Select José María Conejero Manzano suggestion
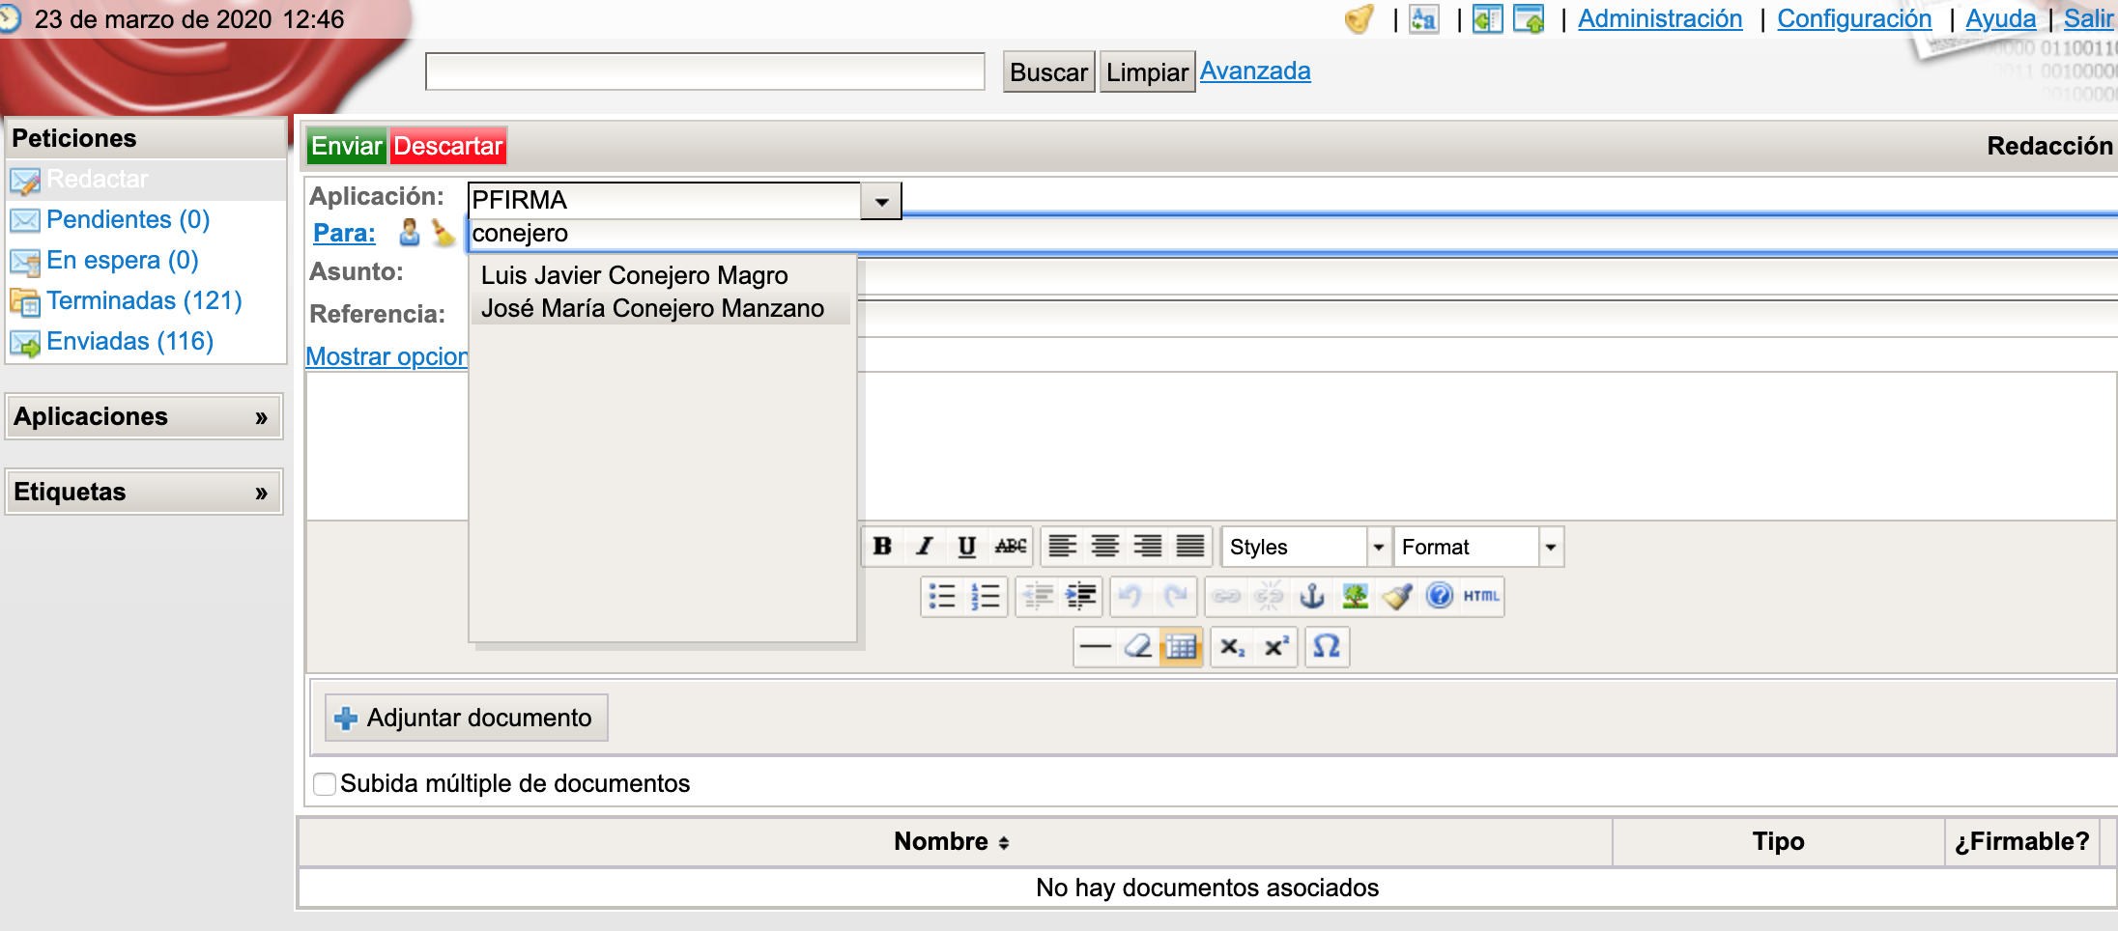 pos(652,309)
